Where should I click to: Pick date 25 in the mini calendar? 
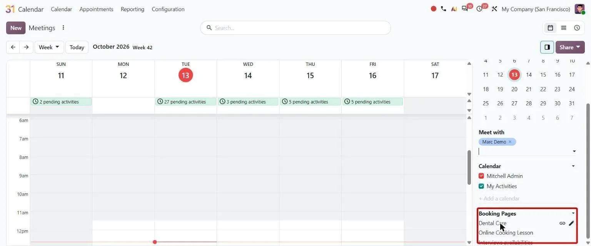(486, 103)
